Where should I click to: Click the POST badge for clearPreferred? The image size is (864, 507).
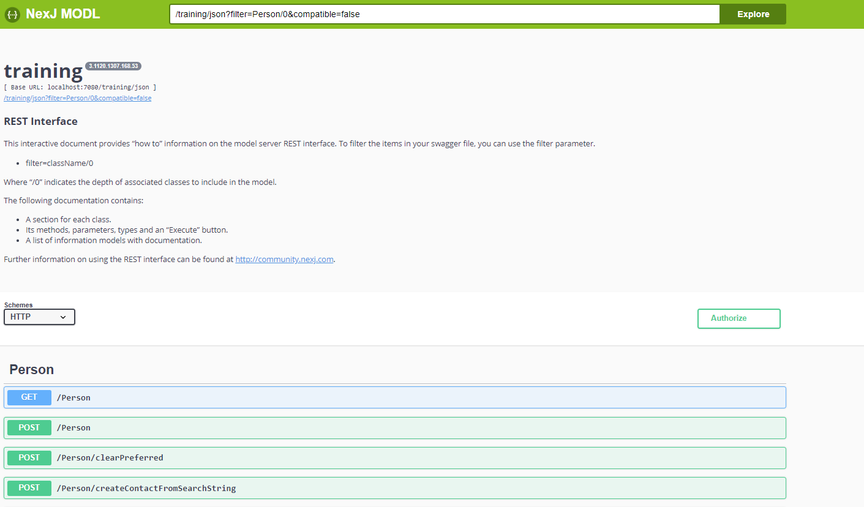coord(29,457)
